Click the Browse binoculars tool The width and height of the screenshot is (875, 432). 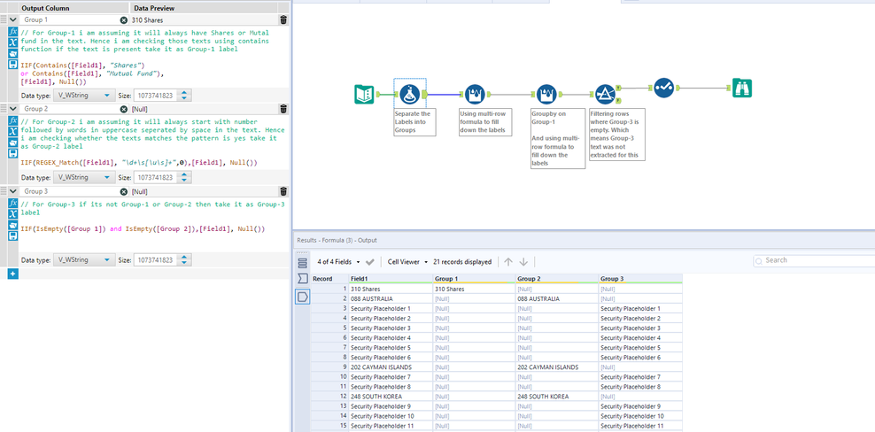click(x=742, y=88)
